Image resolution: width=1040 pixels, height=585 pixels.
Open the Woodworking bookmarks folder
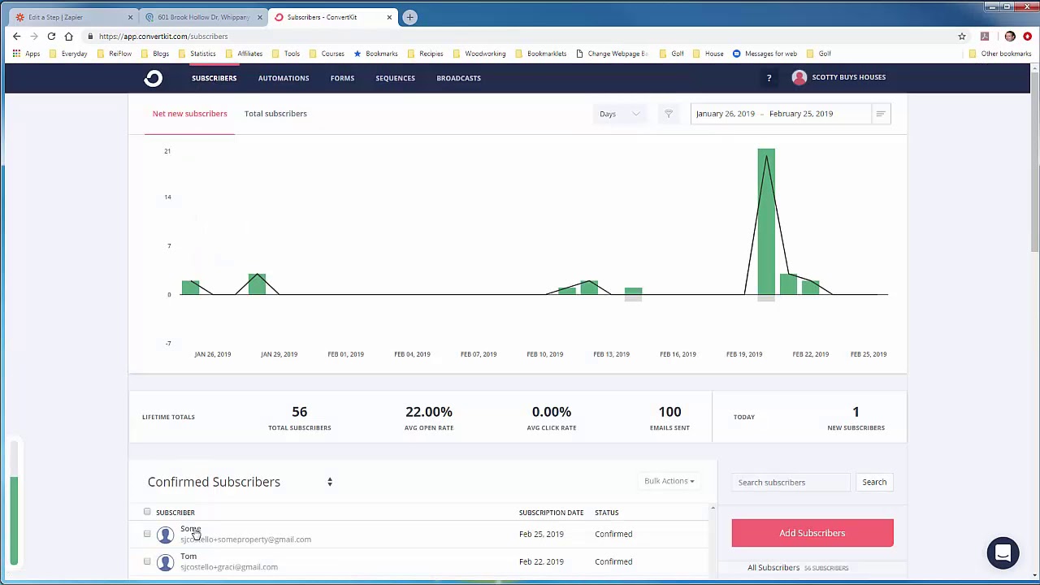478,54
